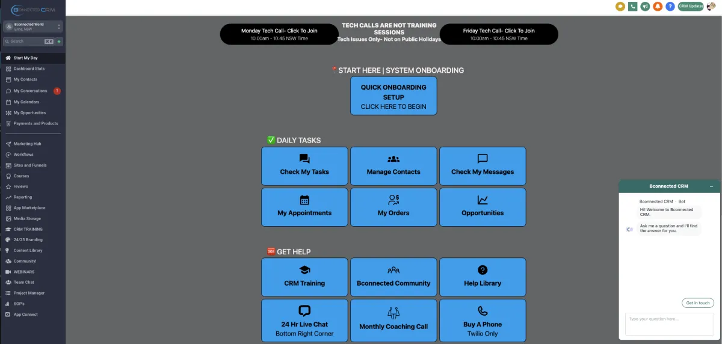Click the Courses graduation cap icon in sidebar
The image size is (722, 344).
point(8,176)
